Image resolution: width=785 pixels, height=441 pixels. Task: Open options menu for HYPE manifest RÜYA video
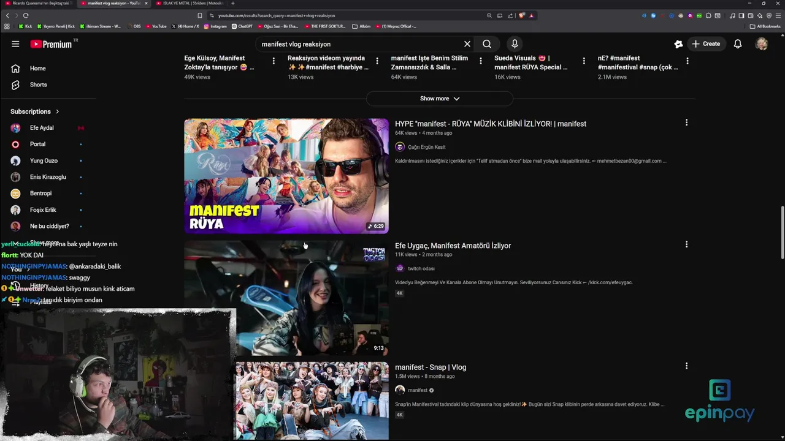[686, 123]
